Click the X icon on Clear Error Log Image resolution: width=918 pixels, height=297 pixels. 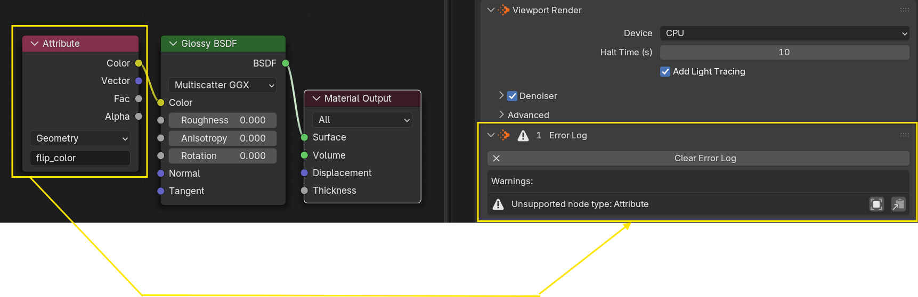coord(496,159)
